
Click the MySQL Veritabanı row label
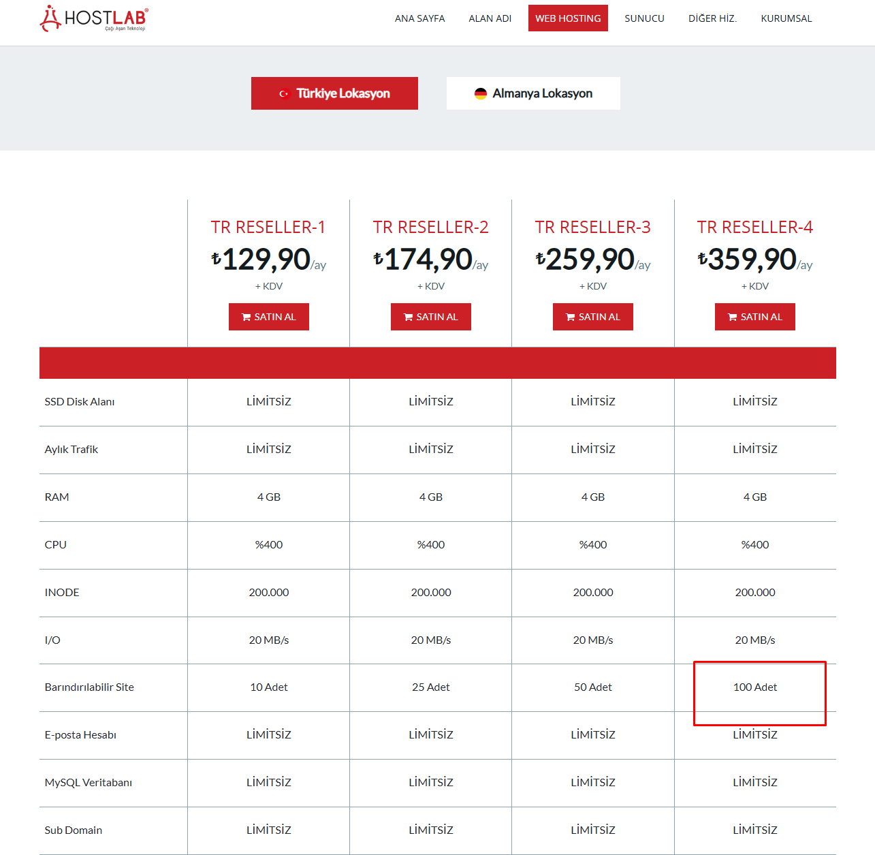coord(89,783)
